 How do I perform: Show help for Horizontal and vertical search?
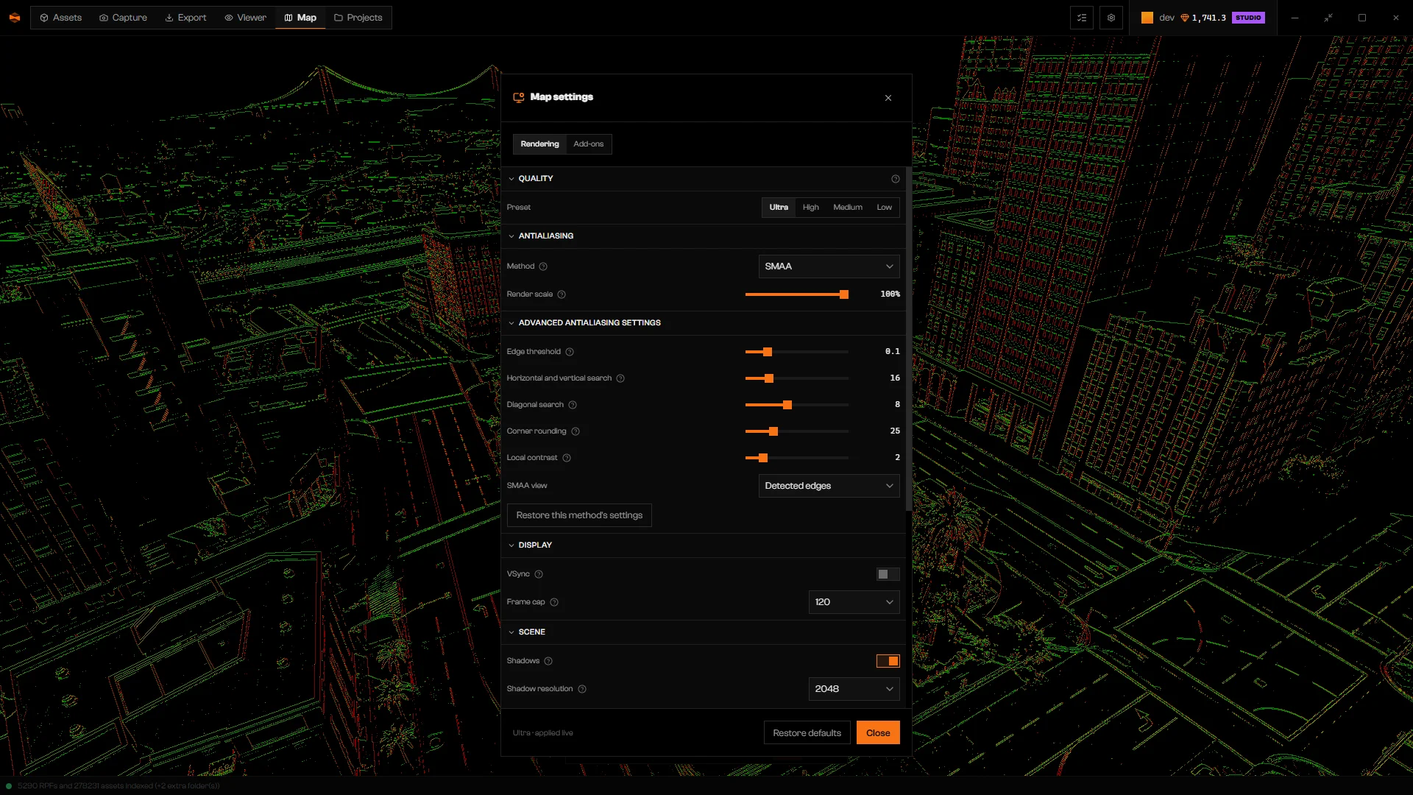coord(620,378)
